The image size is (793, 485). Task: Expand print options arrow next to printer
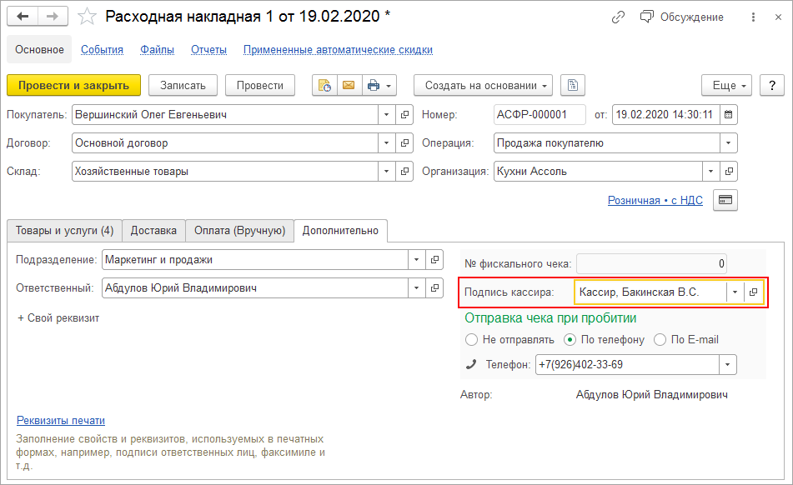(x=389, y=86)
